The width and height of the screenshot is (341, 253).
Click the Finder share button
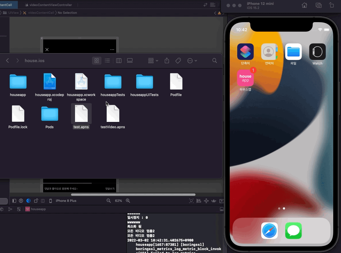pyautogui.click(x=167, y=60)
